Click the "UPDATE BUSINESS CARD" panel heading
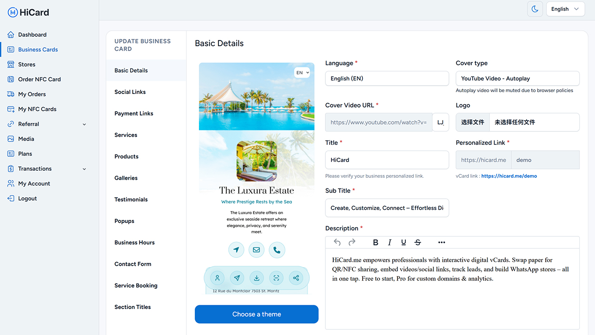The width and height of the screenshot is (595, 335). point(143,45)
